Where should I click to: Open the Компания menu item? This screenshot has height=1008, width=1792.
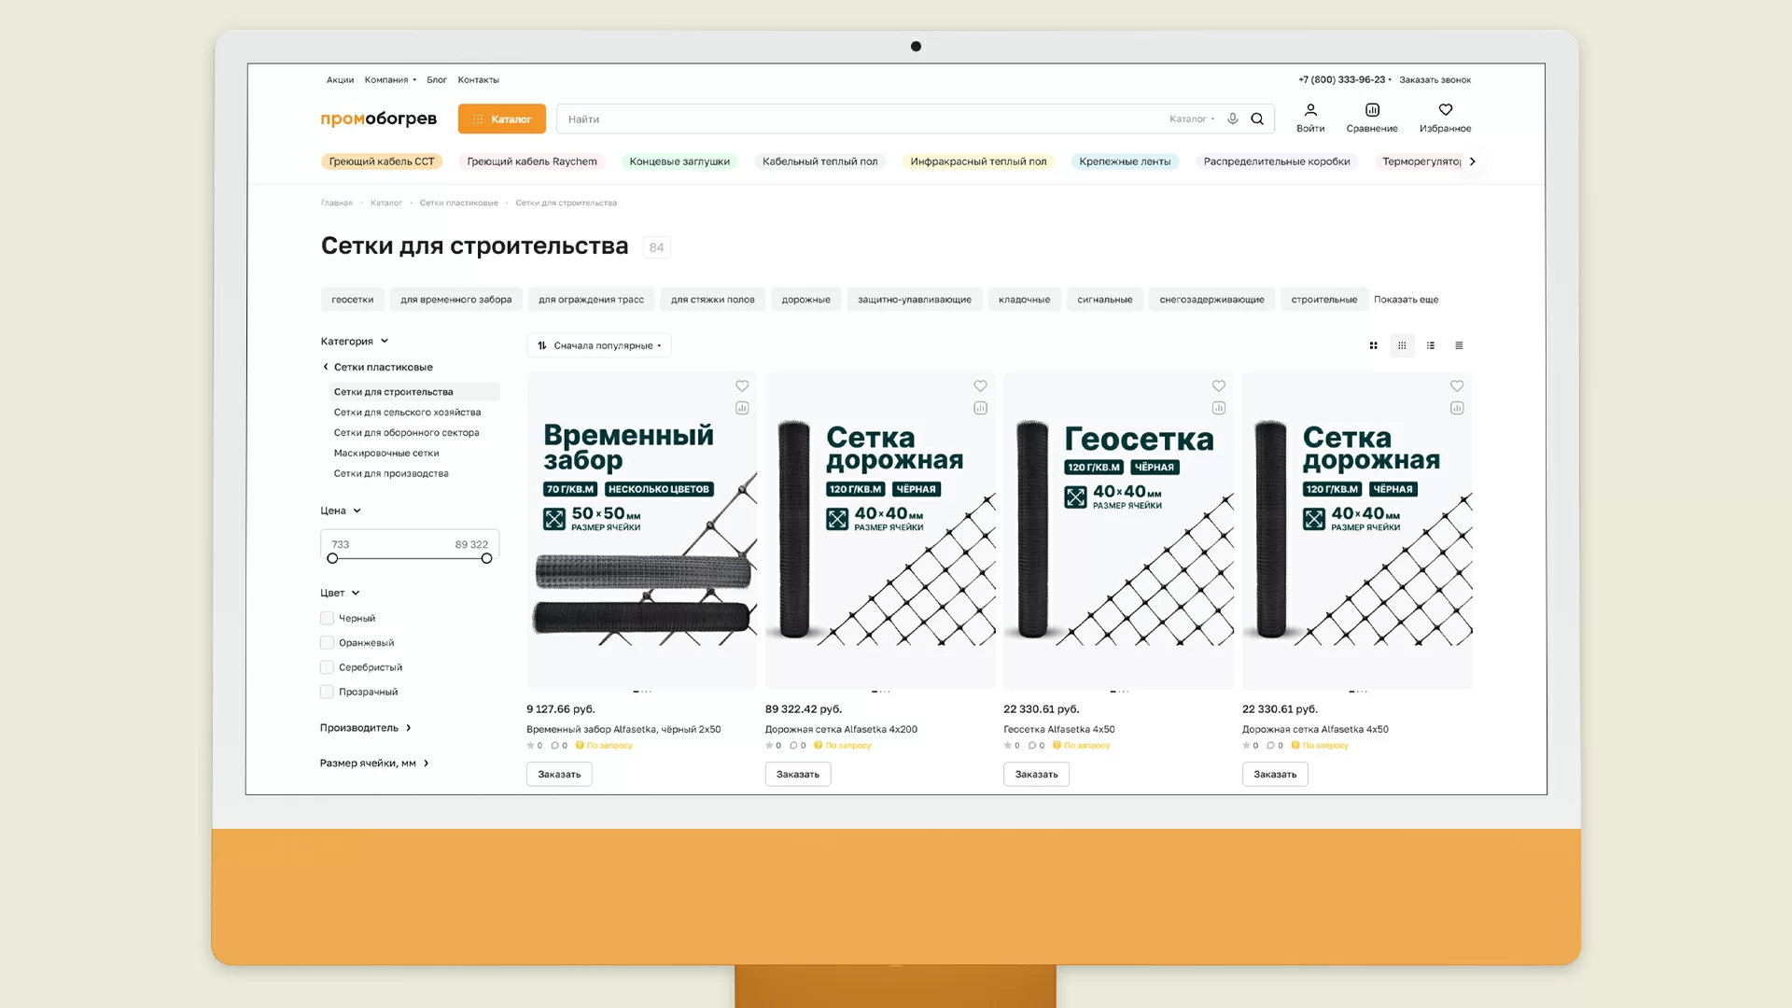389,79
